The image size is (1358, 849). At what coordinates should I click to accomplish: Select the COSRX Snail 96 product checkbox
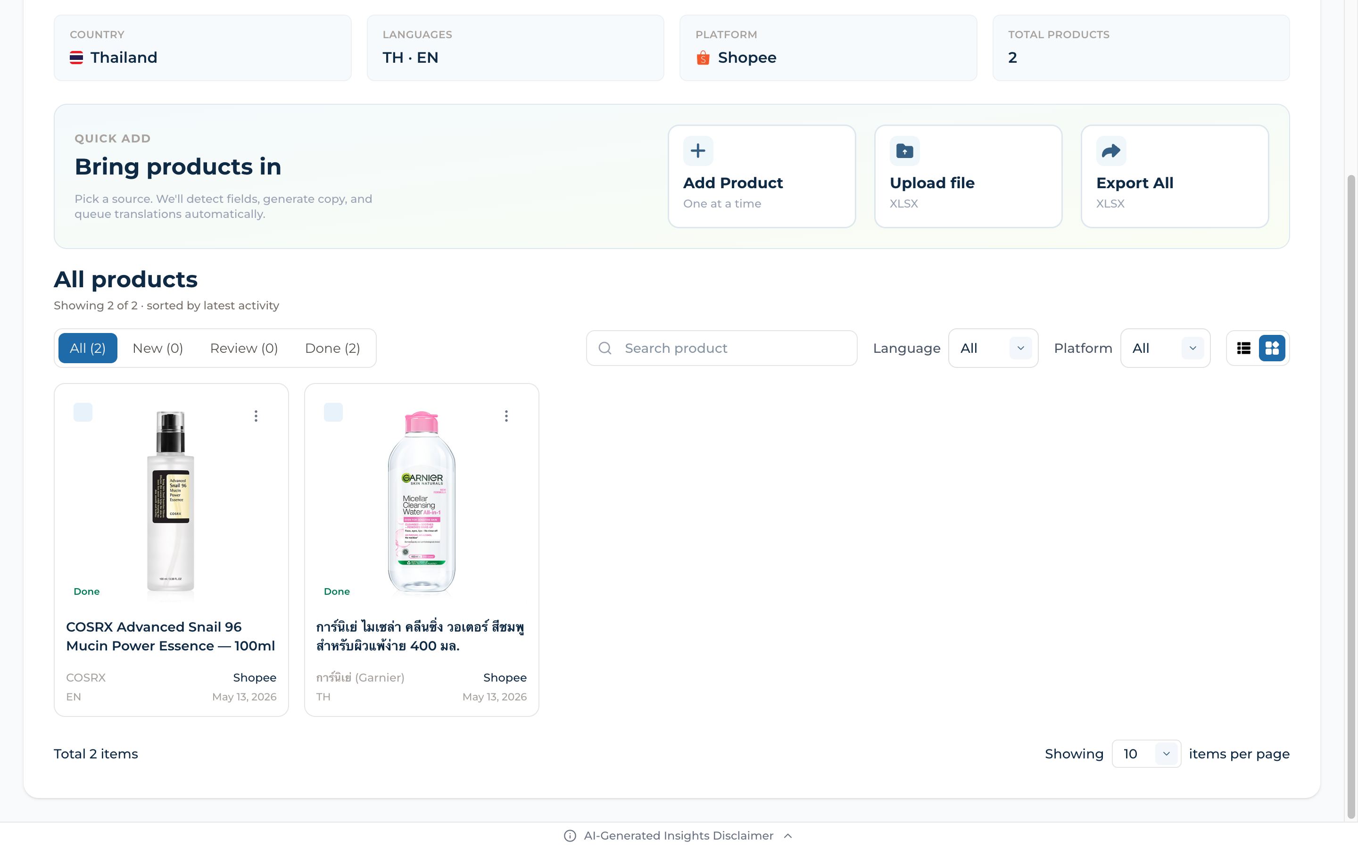(83, 412)
